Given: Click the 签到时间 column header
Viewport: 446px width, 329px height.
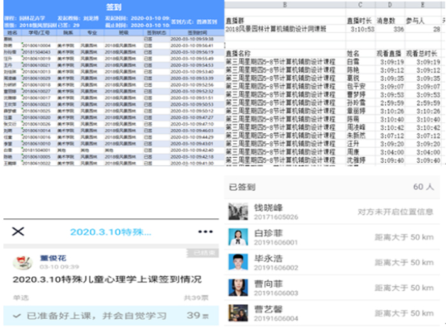Looking at the screenshot, I should pyautogui.click(x=189, y=31).
